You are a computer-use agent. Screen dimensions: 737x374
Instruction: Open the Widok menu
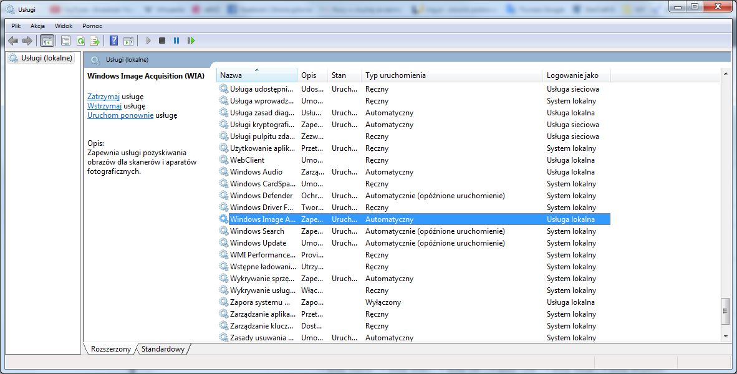click(x=64, y=26)
